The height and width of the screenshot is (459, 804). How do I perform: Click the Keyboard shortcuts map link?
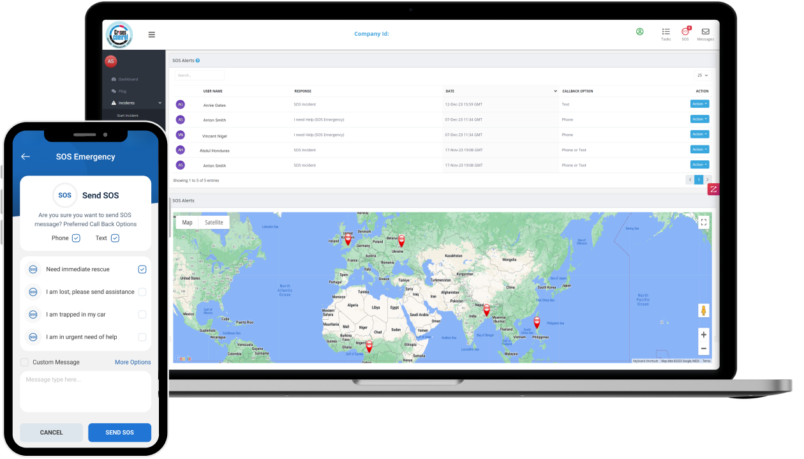click(x=645, y=361)
